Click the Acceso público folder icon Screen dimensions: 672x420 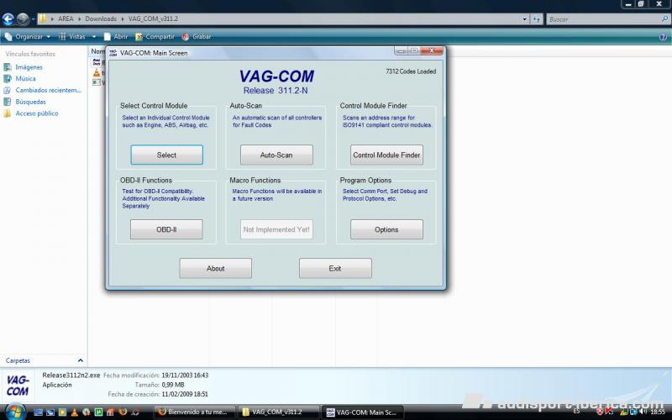(x=8, y=113)
